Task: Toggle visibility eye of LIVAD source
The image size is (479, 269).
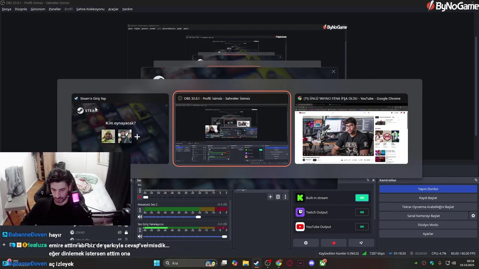Action: (120, 232)
